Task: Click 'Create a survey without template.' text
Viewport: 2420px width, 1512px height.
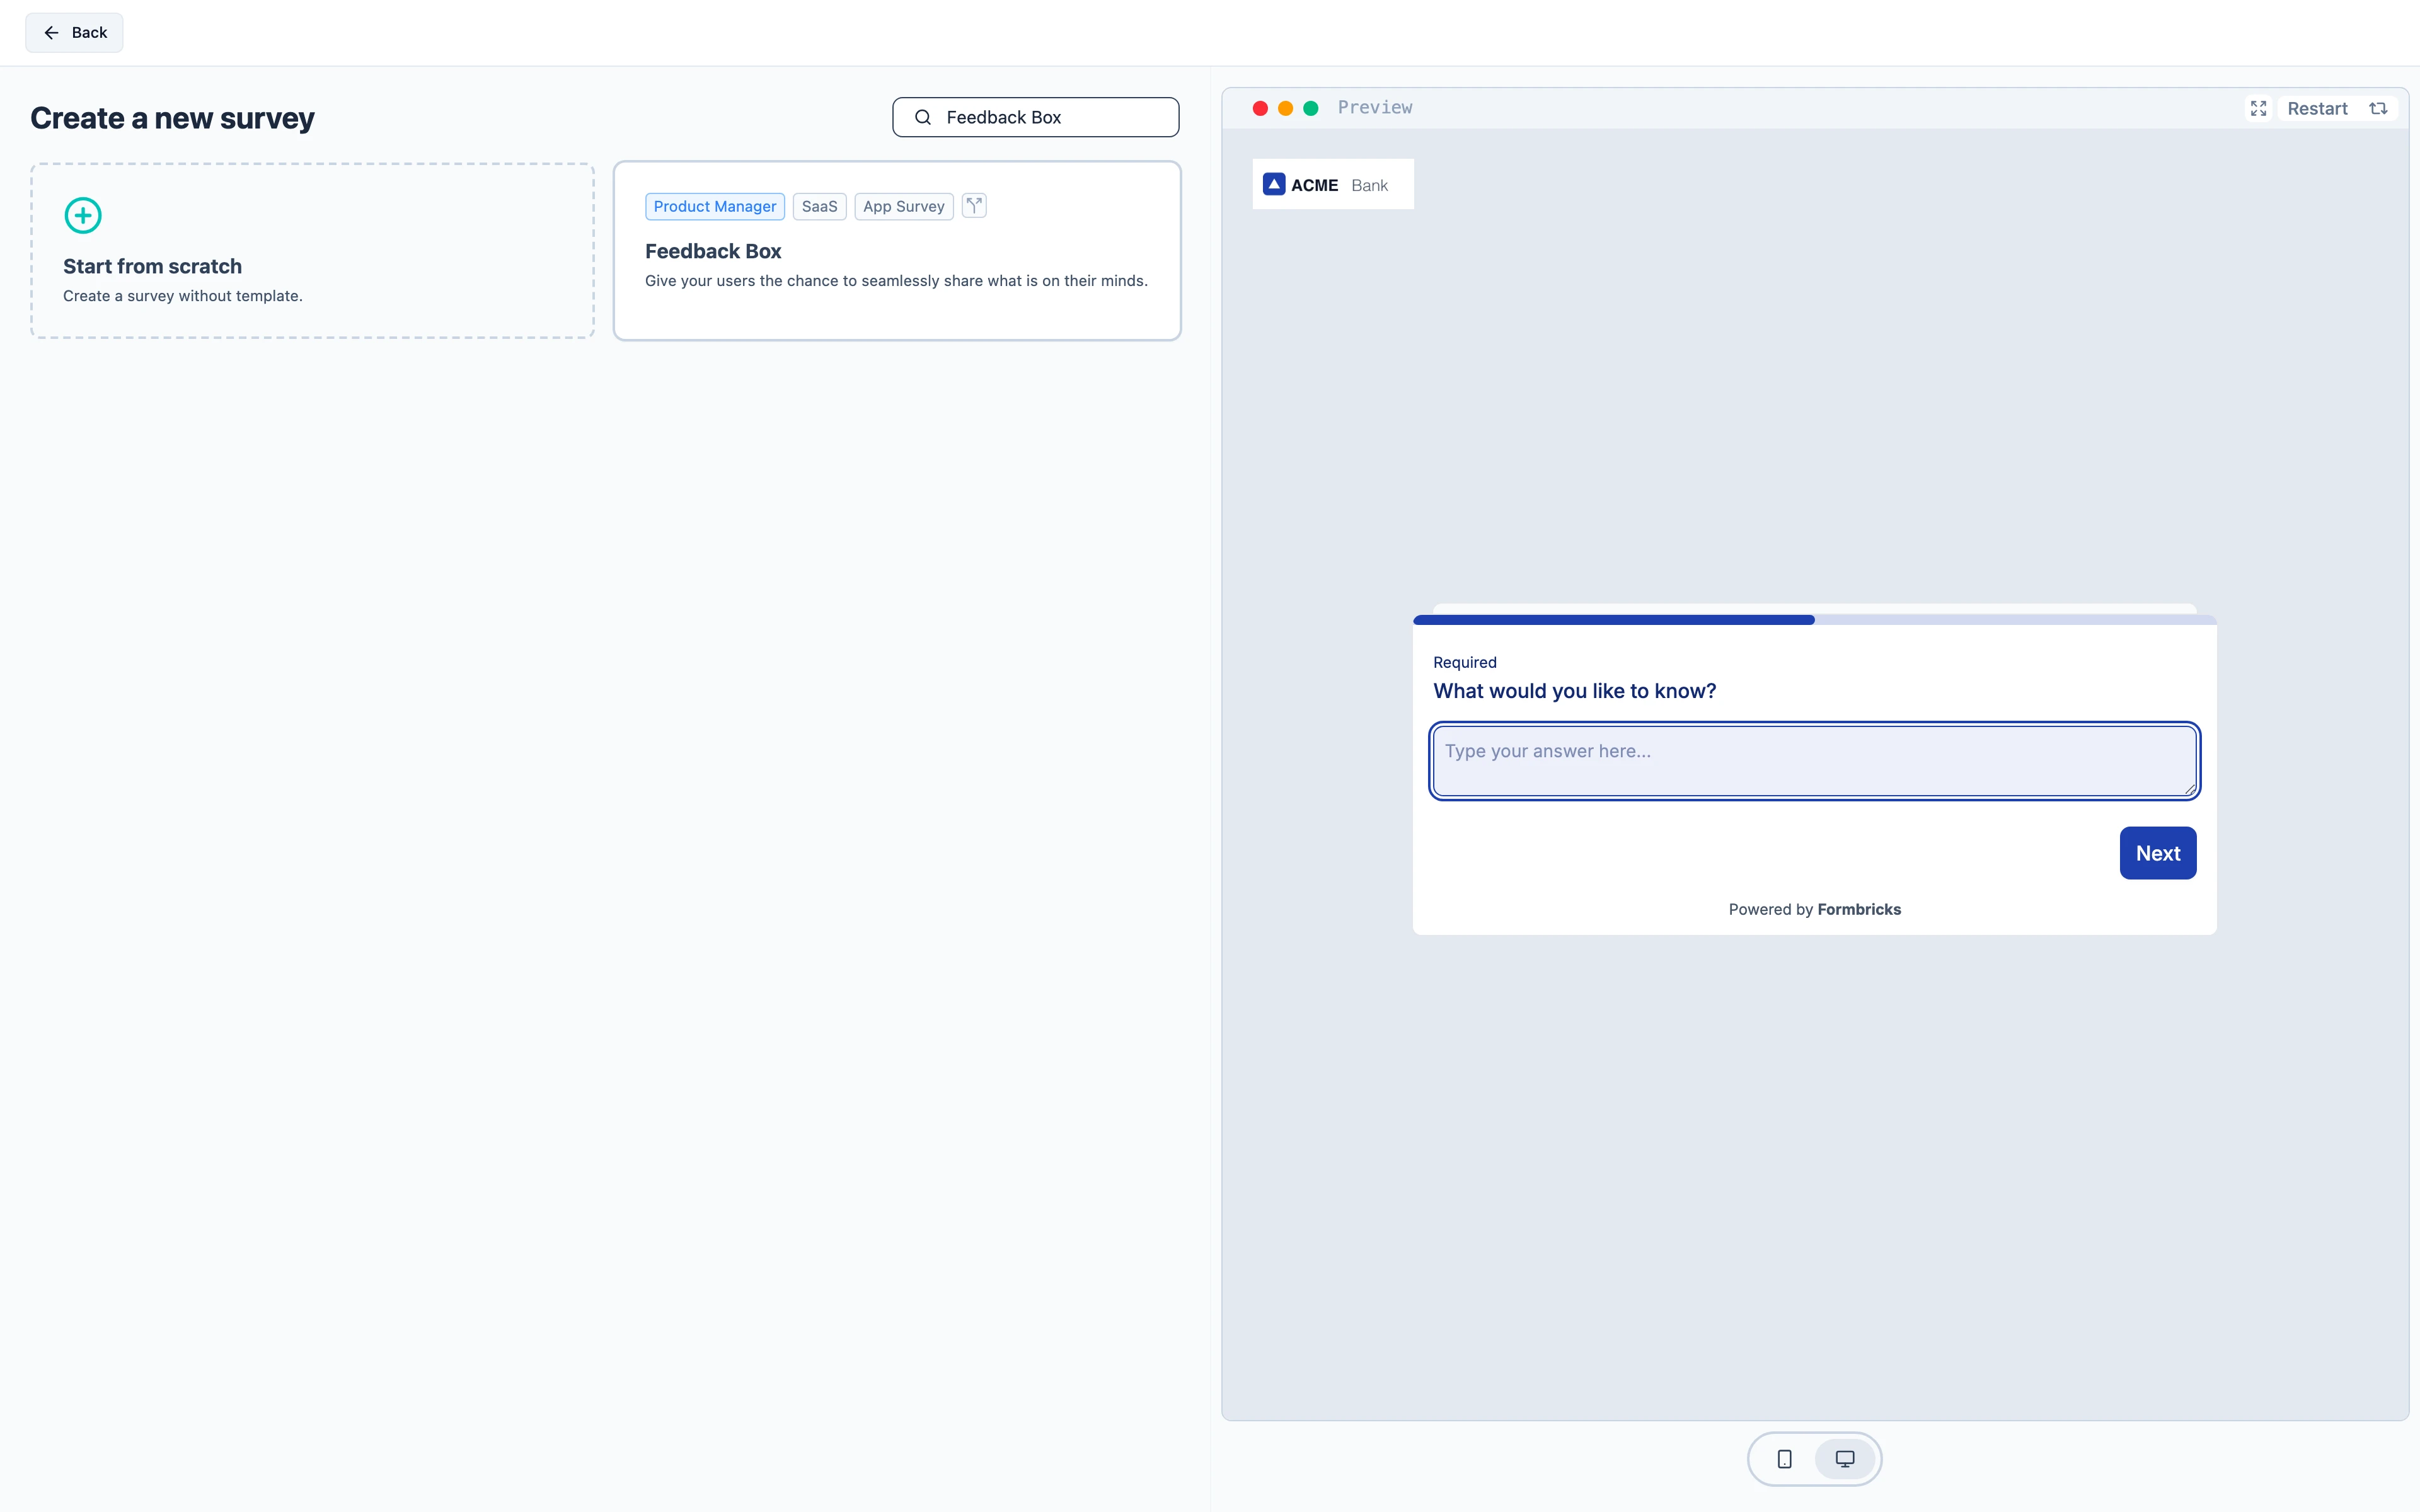Action: point(183,296)
